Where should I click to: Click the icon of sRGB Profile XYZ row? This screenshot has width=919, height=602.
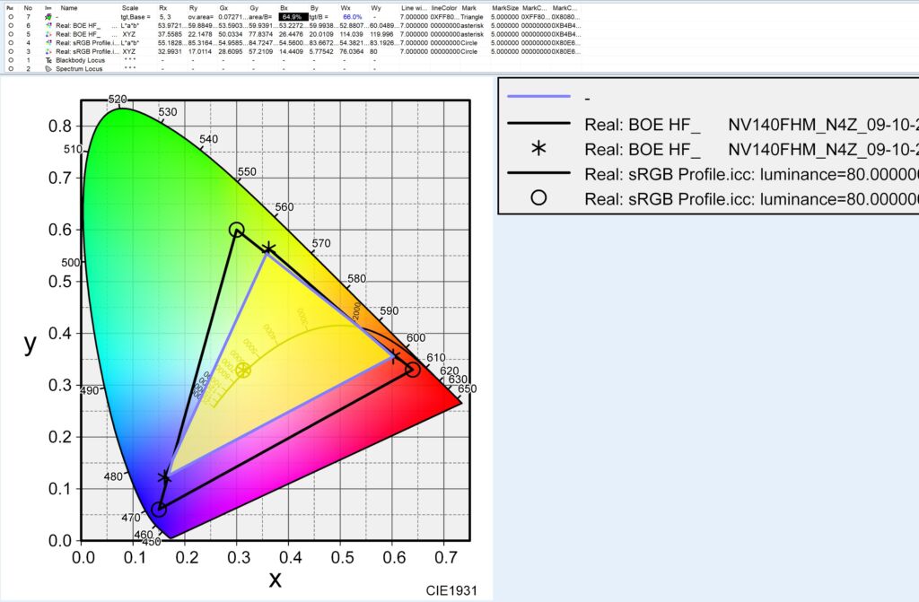click(48, 51)
